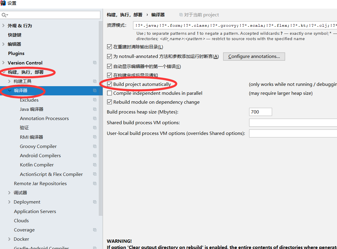
Task: Expand the 构建工具 node arrow
Action: pos(9,81)
